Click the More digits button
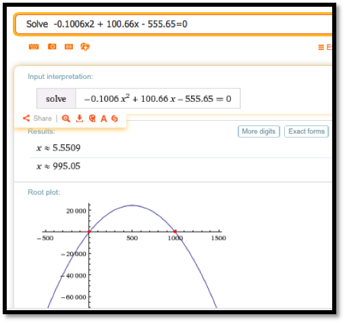 (x=259, y=131)
